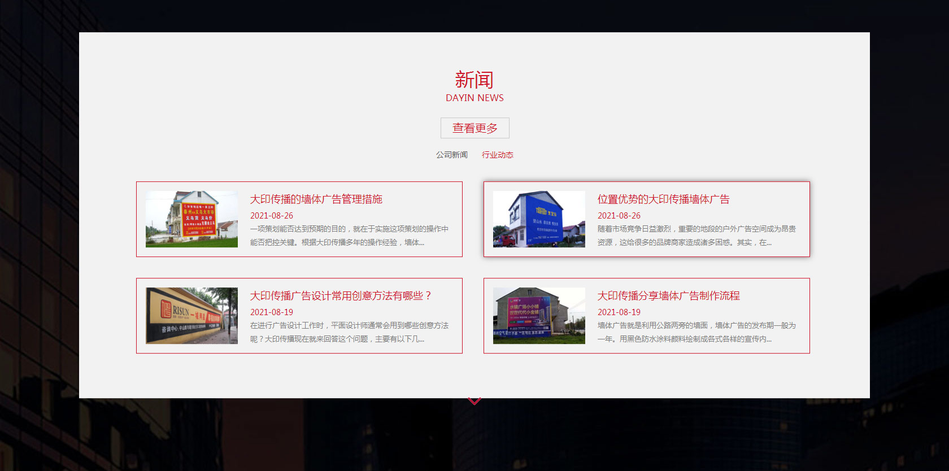Open article 位置优势的大印传播墙体广告
The height and width of the screenshot is (471, 949).
point(664,199)
